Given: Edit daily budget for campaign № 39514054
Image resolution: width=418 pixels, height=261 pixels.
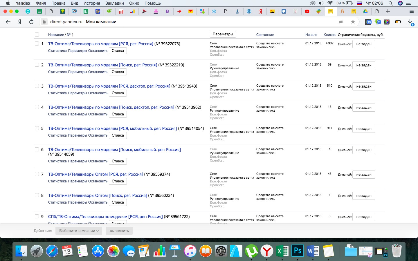Looking at the screenshot, I should click(364, 129).
